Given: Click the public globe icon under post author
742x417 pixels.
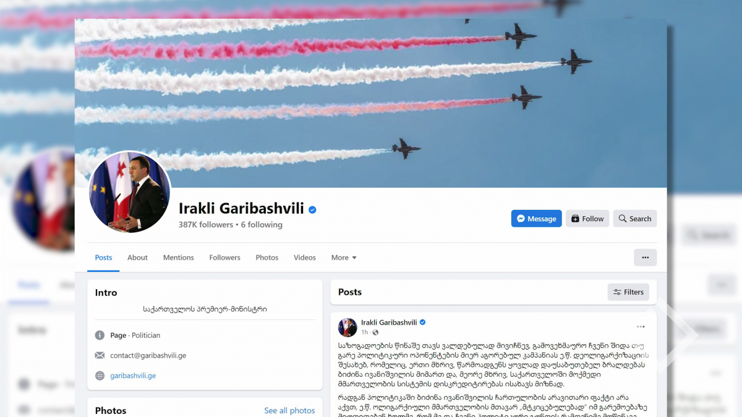Looking at the screenshot, I should (375, 332).
